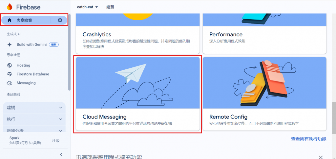Click the 產品類別 section heading
The width and height of the screenshot is (336, 159).
click(13, 94)
